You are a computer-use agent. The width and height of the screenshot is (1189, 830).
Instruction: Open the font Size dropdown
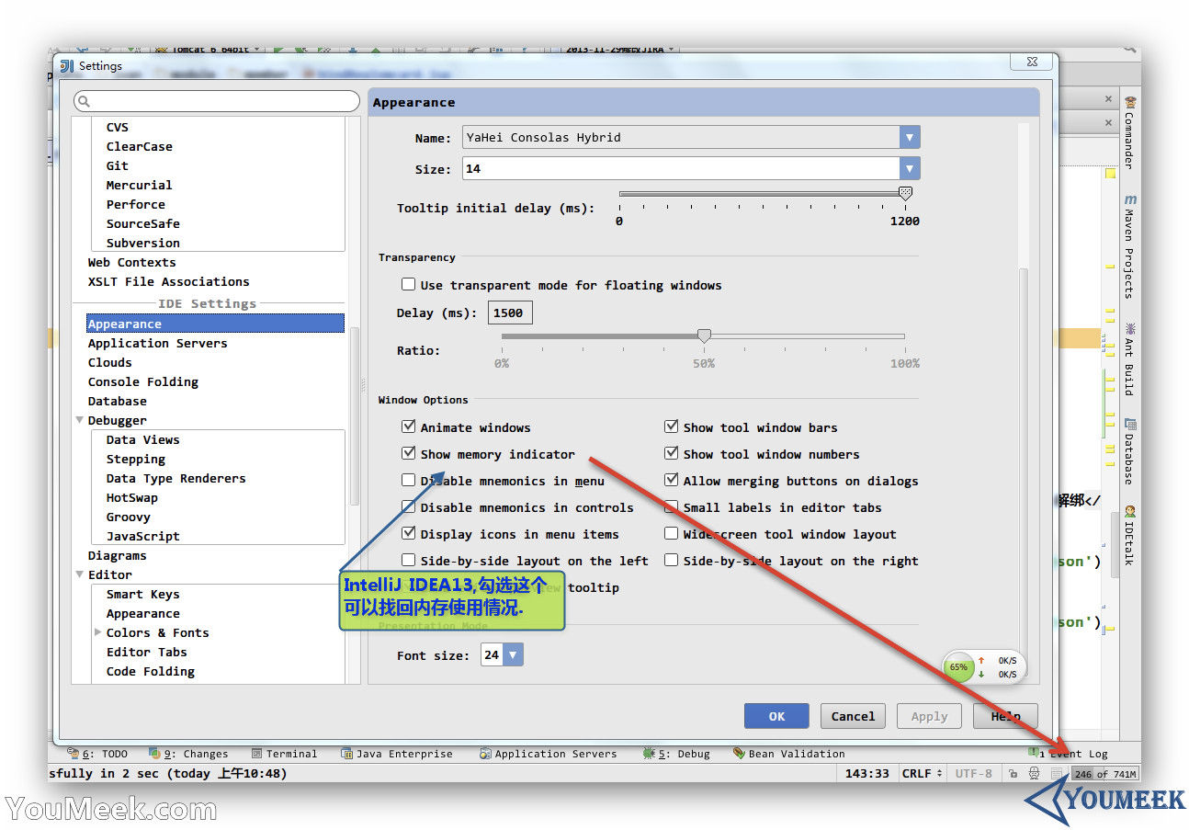pos(910,169)
